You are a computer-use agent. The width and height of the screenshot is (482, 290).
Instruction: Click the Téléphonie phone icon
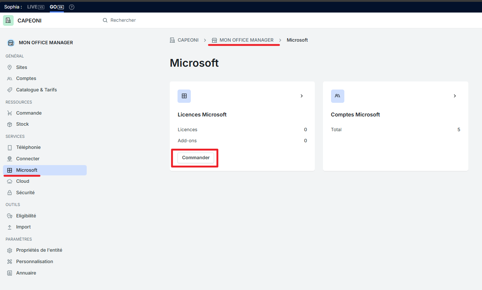pyautogui.click(x=10, y=147)
